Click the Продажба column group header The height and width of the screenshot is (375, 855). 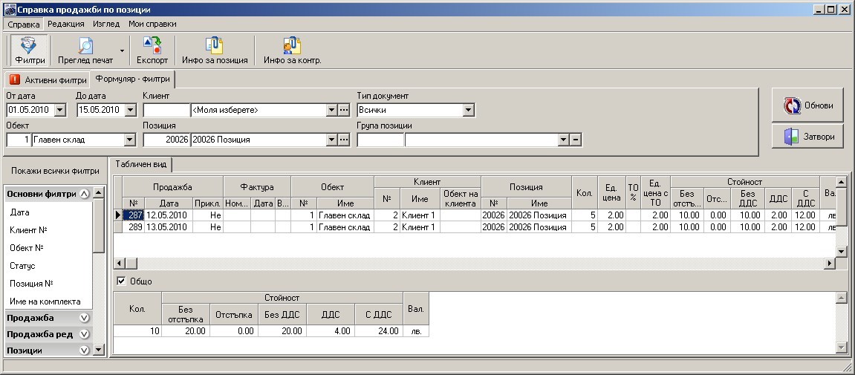172,187
